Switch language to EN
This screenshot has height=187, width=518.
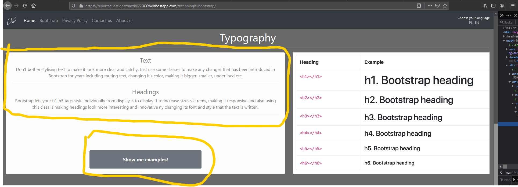[x=477, y=23]
